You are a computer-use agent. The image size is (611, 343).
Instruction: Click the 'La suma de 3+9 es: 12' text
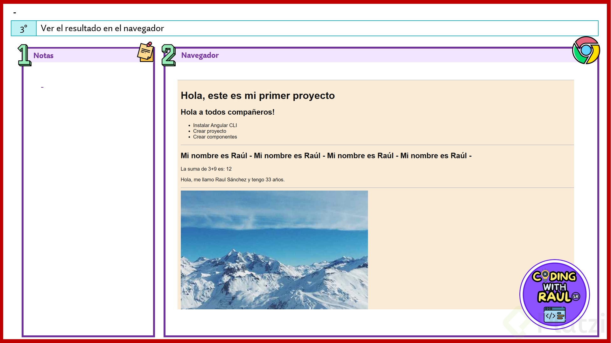[x=206, y=169]
